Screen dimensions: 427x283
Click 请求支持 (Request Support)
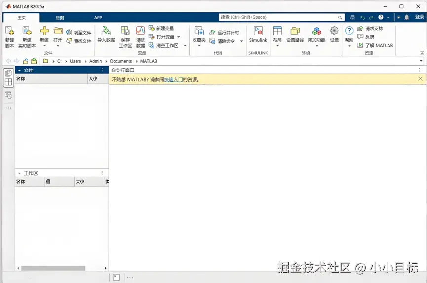(x=370, y=28)
